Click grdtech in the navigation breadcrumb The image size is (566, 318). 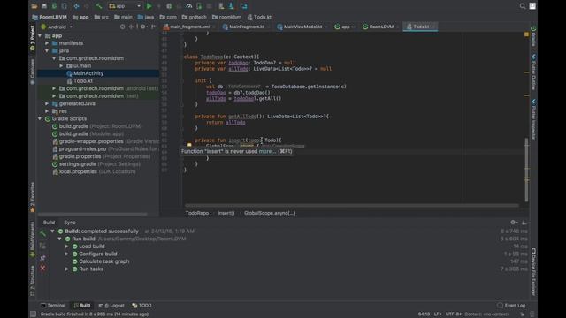click(x=195, y=17)
